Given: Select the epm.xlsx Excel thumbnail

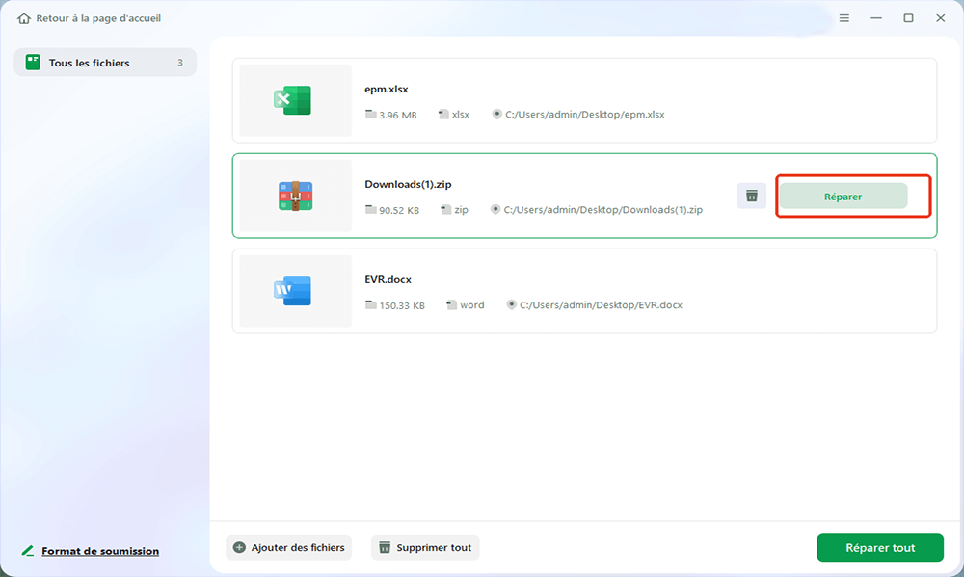Looking at the screenshot, I should click(x=295, y=100).
